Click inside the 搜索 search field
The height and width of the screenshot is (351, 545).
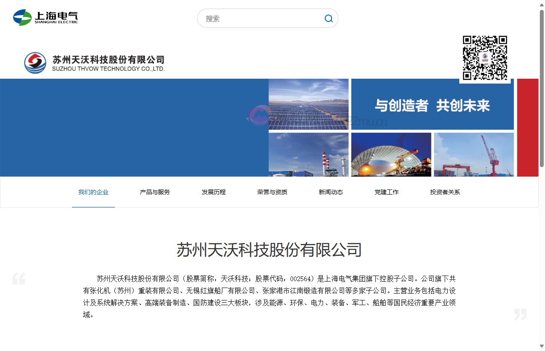[257, 18]
